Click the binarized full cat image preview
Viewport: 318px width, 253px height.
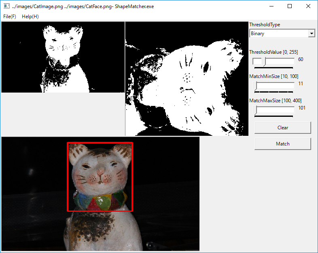click(63, 57)
